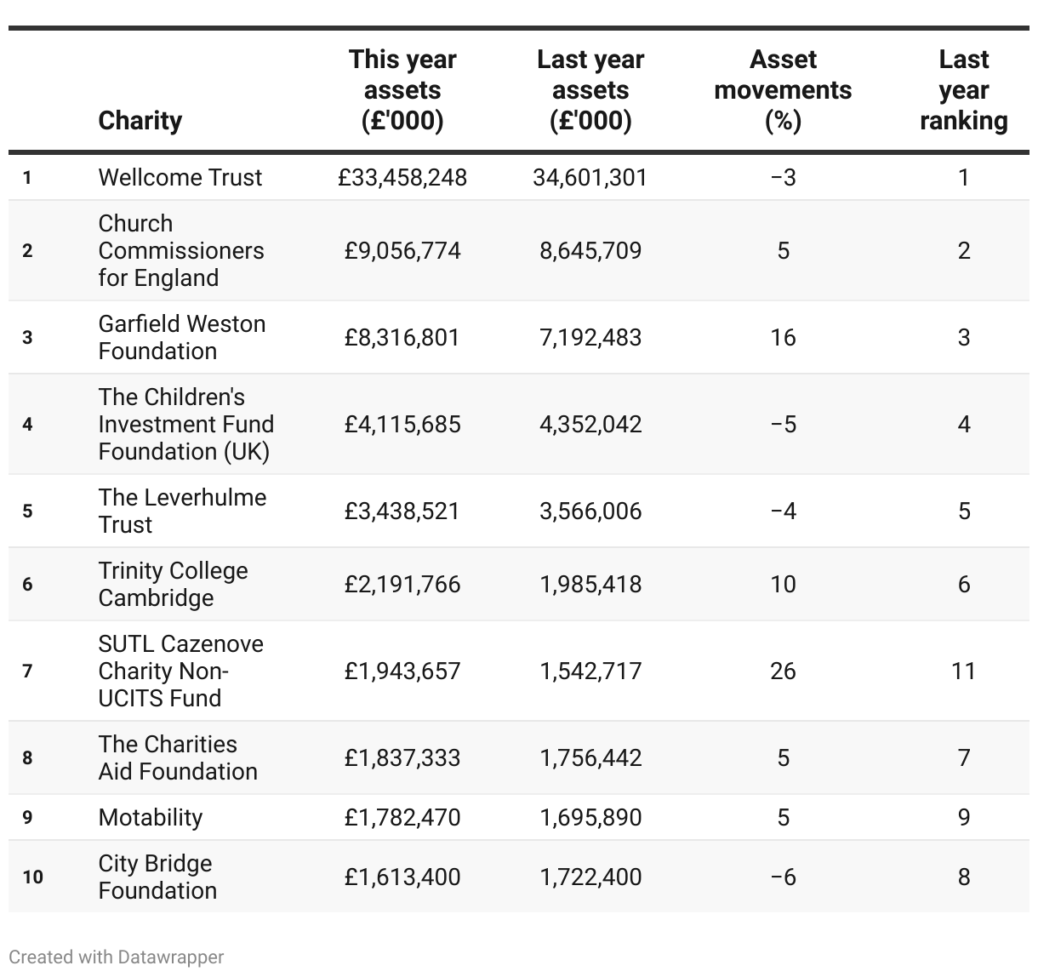Click the Last year ranking column header
The image size is (1038, 977).
point(963,90)
